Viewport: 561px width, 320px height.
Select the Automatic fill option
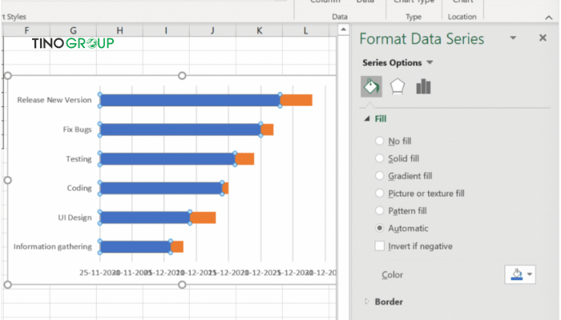(x=380, y=228)
